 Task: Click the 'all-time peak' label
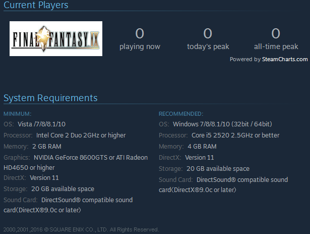[276, 47]
